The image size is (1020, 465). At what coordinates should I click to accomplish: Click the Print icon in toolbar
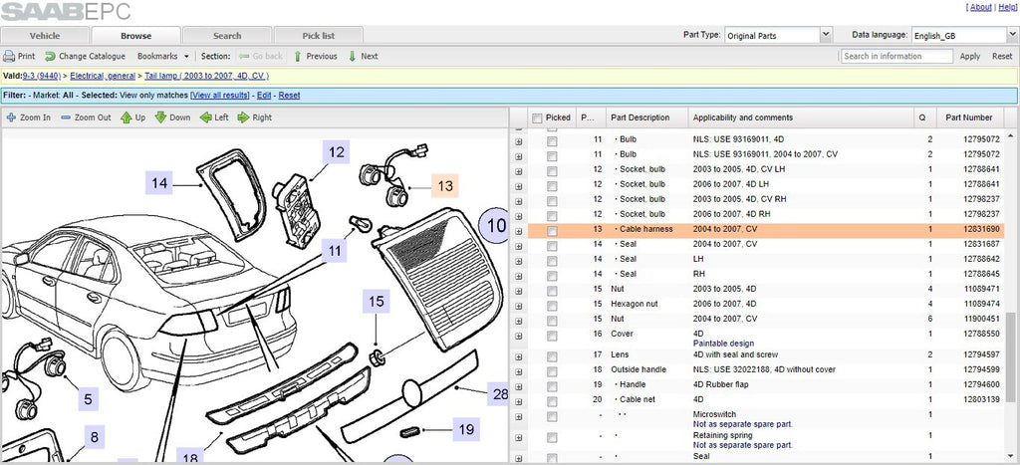click(9, 57)
